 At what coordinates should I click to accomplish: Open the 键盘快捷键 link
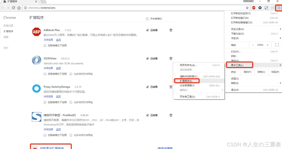[165, 148]
